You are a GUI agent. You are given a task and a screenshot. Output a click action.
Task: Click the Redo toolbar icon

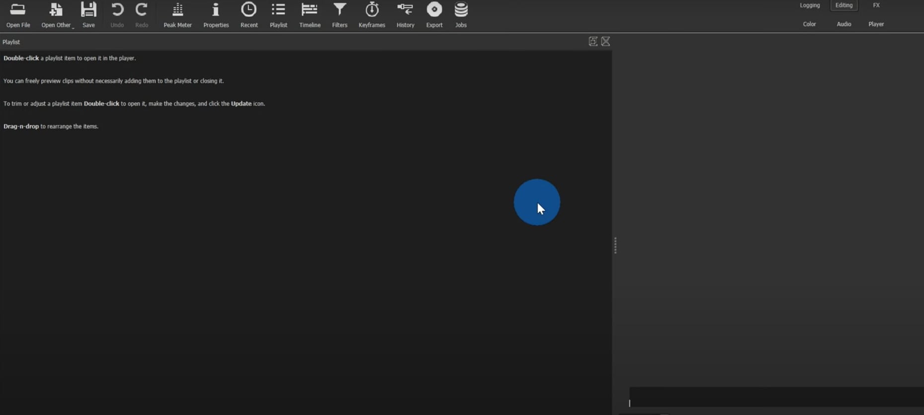tap(142, 14)
